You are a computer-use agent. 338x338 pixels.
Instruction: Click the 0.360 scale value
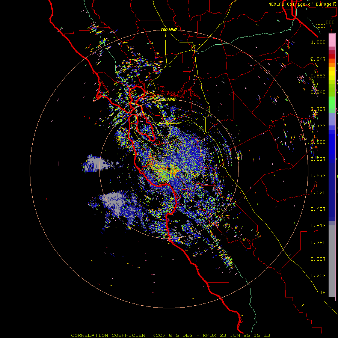click(318, 243)
